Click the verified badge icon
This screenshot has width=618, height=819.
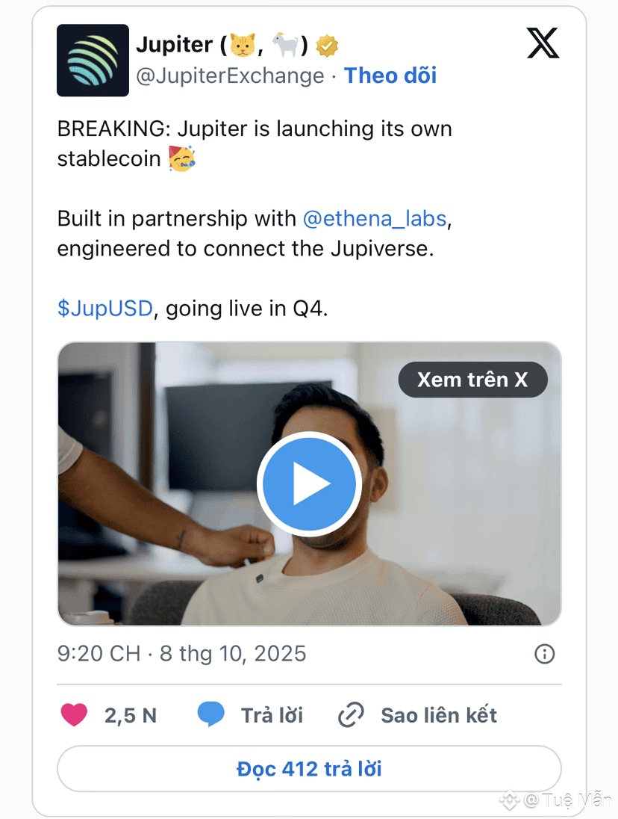click(x=327, y=46)
